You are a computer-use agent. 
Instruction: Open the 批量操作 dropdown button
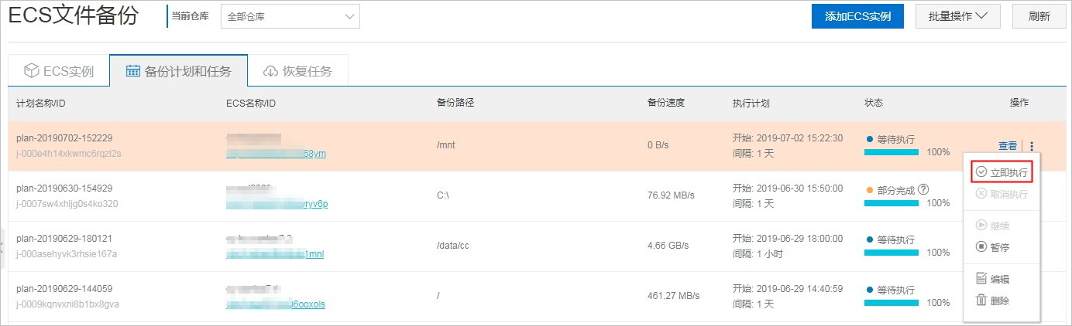[957, 16]
